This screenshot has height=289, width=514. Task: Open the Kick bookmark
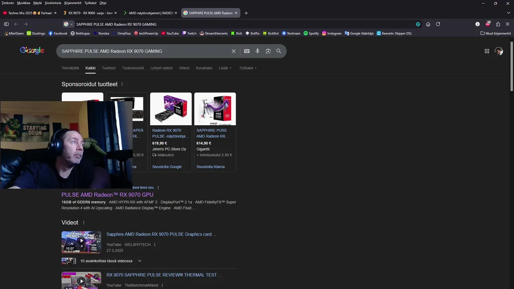click(x=237, y=33)
